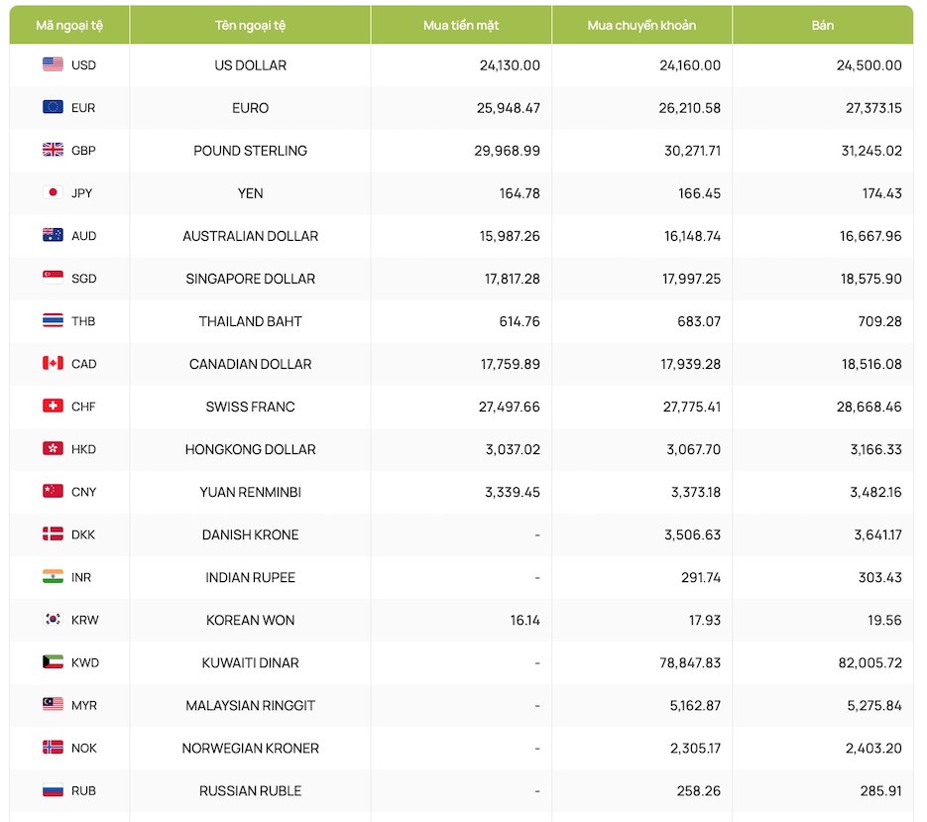Image resolution: width=927 pixels, height=822 pixels.
Task: Click the 'Mua chuyển khoản' column header
Action: [x=641, y=25]
